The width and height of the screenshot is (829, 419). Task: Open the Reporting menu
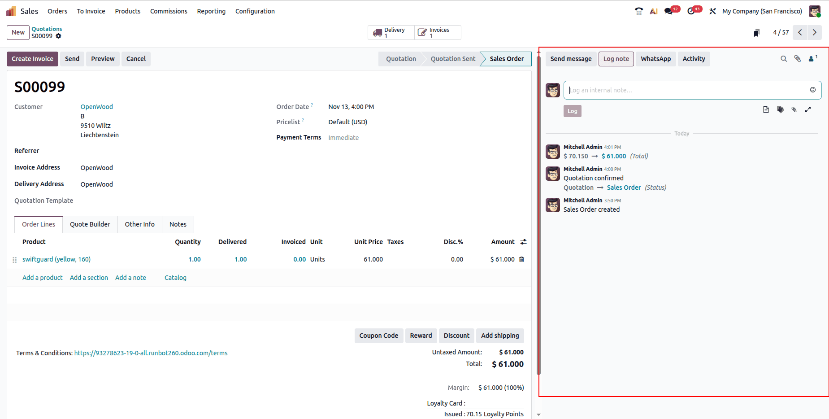[x=211, y=11]
